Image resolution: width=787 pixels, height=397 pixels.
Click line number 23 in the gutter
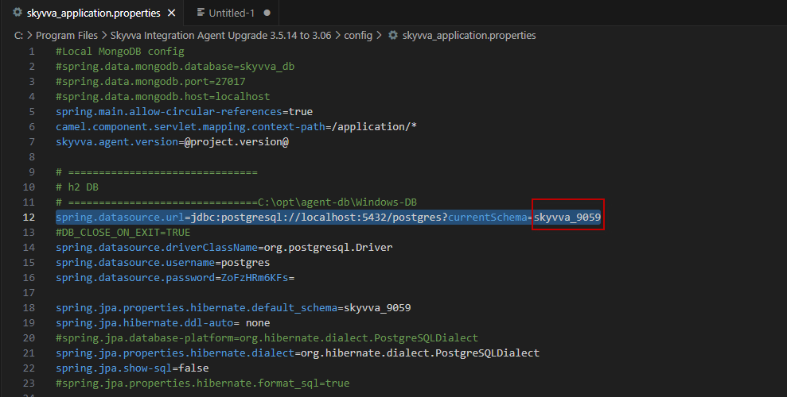tap(29, 384)
